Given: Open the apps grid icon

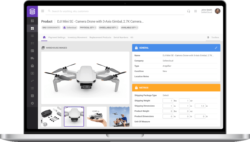Looking at the screenshot, I should pyautogui.click(x=195, y=11).
